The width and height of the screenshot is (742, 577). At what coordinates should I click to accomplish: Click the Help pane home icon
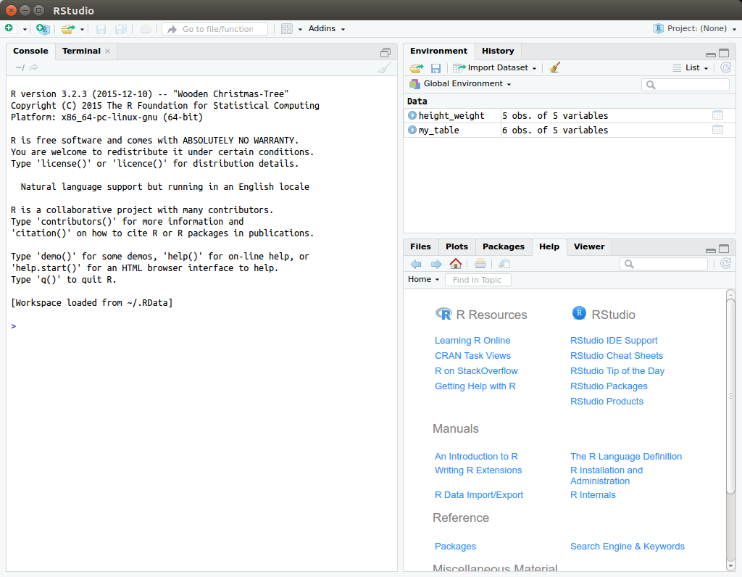coord(455,264)
